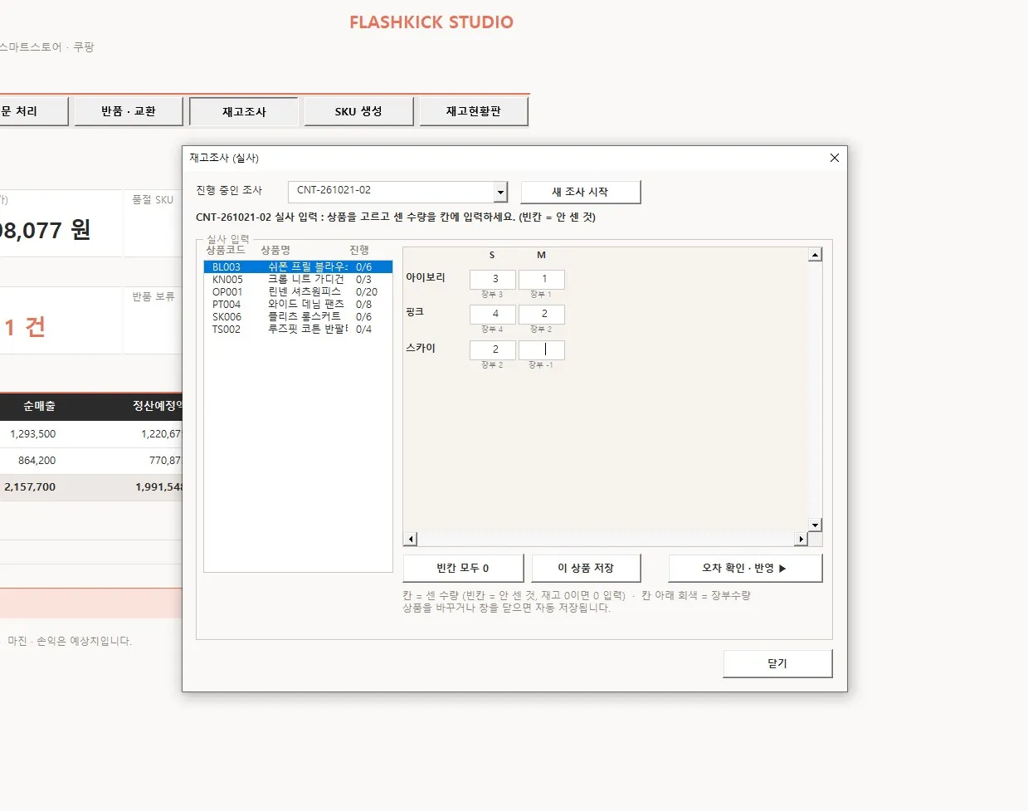Image resolution: width=1028 pixels, height=811 pixels.
Task: Start a new survey with 새 조사 시작
Action: coord(581,192)
